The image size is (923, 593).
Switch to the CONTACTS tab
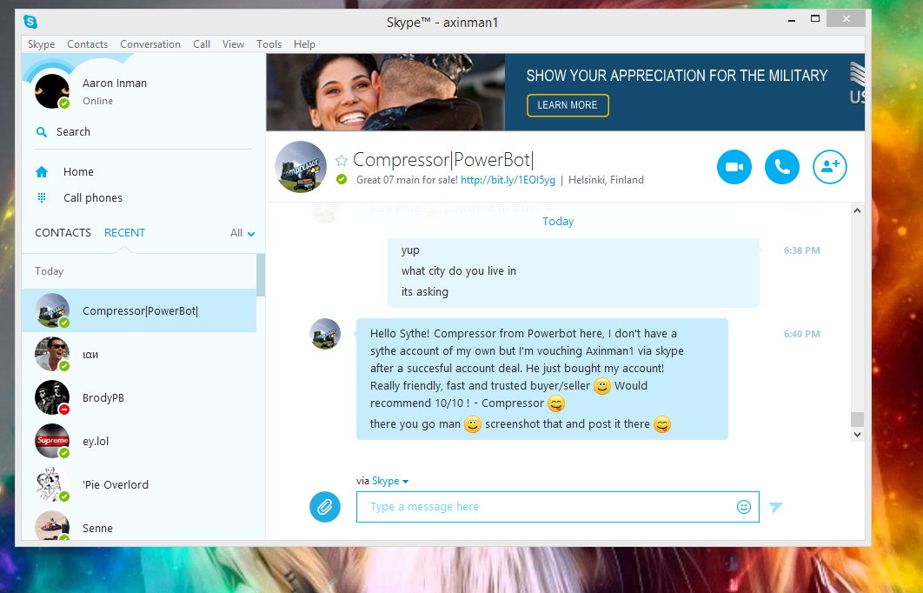coord(63,233)
